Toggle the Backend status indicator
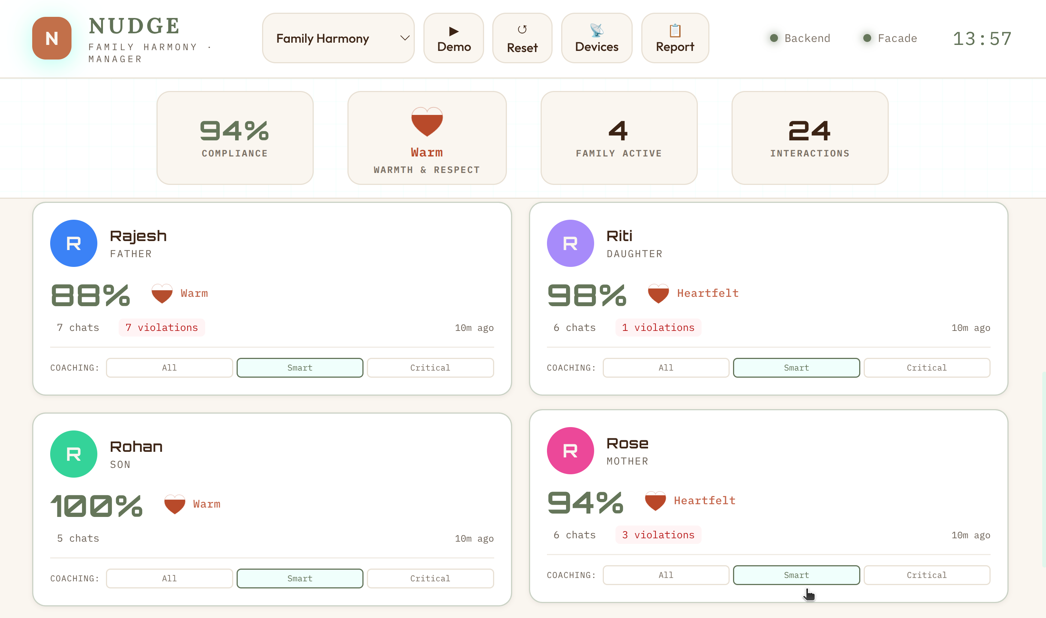Viewport: 1046px width, 618px height. [x=774, y=38]
